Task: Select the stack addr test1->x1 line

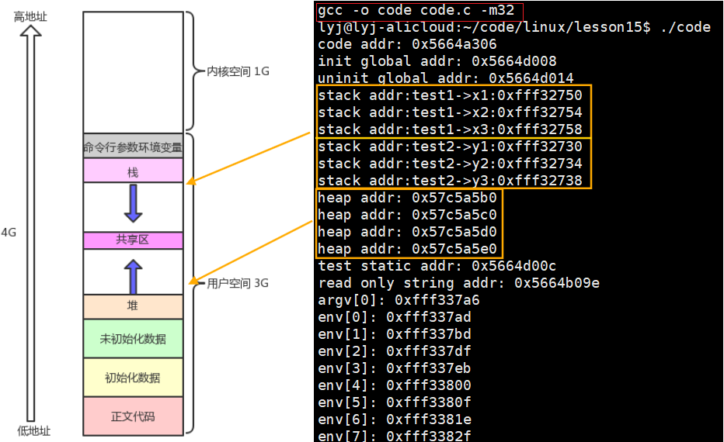Action: point(451,95)
